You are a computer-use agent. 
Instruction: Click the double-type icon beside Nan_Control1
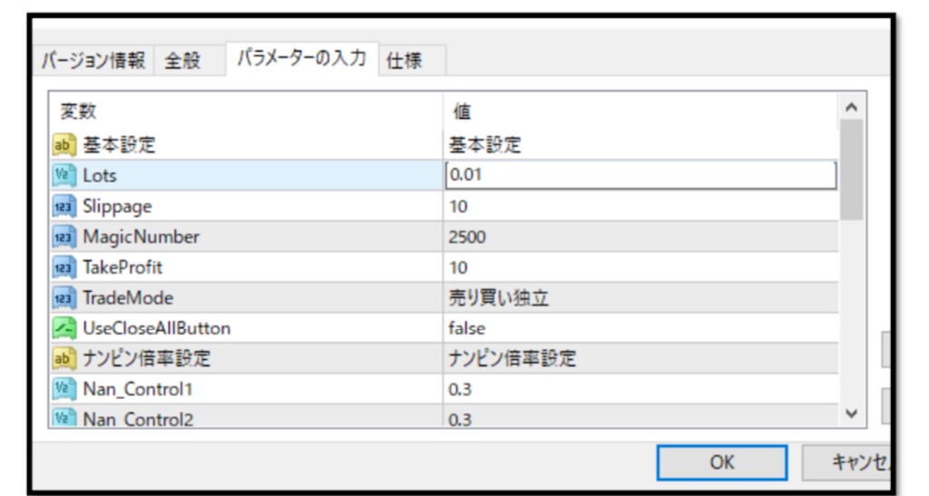click(x=64, y=389)
